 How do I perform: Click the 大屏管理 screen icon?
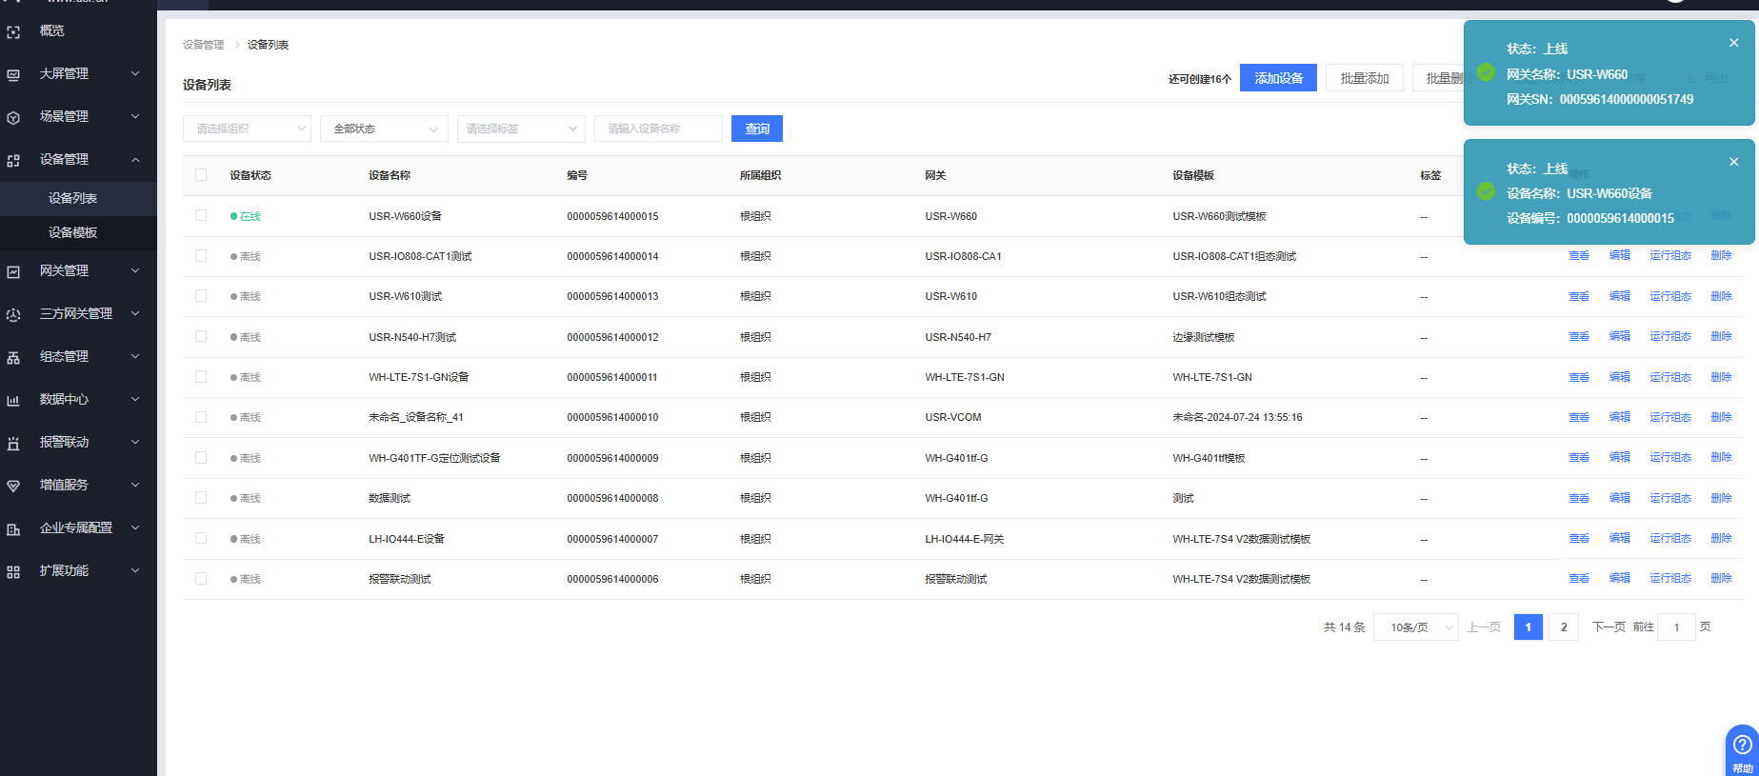point(13,74)
